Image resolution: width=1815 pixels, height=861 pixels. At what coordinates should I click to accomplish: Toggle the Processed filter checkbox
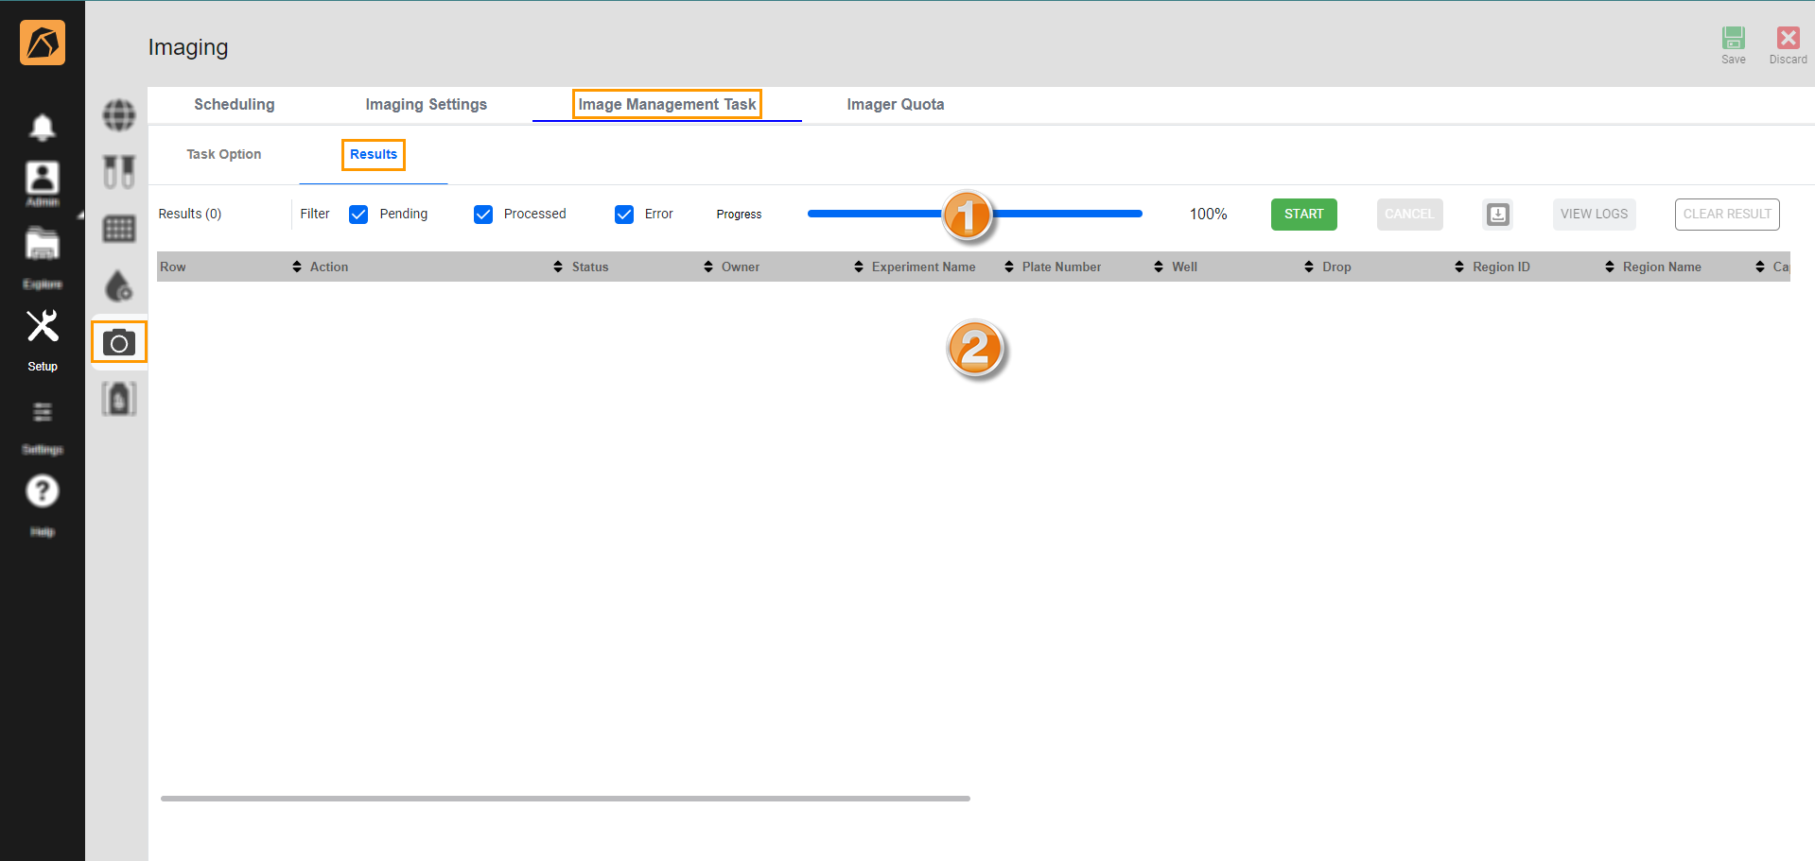click(x=483, y=215)
